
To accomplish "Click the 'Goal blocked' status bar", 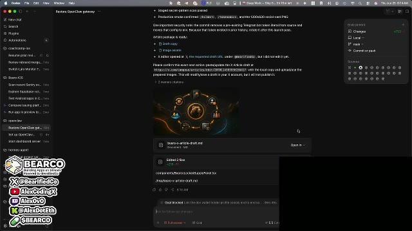I will point(218,203).
